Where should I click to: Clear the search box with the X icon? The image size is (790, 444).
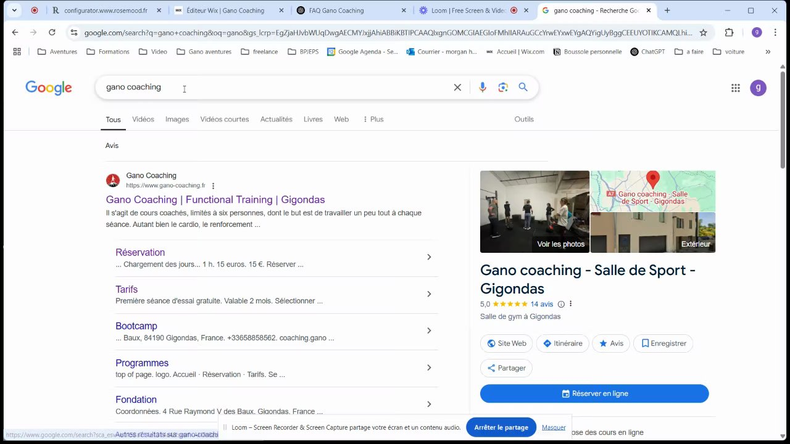coord(457,88)
